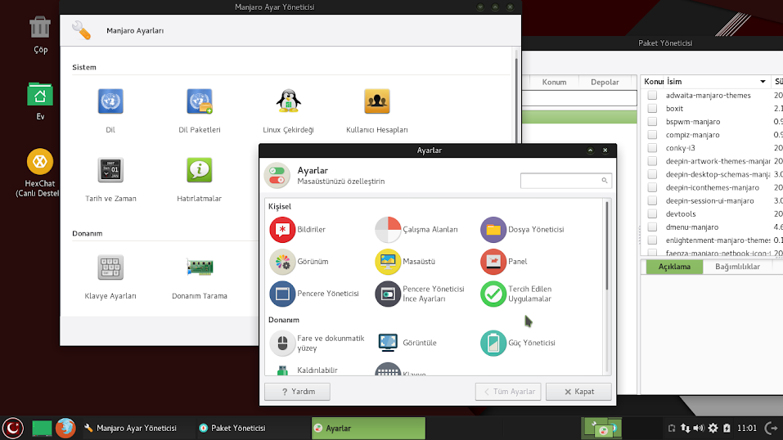Open Pencere Yöneticisi İnce Ayarları
The image size is (783, 440).
click(420, 294)
